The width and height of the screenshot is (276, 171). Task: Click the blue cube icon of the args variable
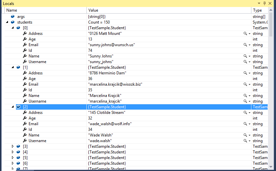(13, 17)
